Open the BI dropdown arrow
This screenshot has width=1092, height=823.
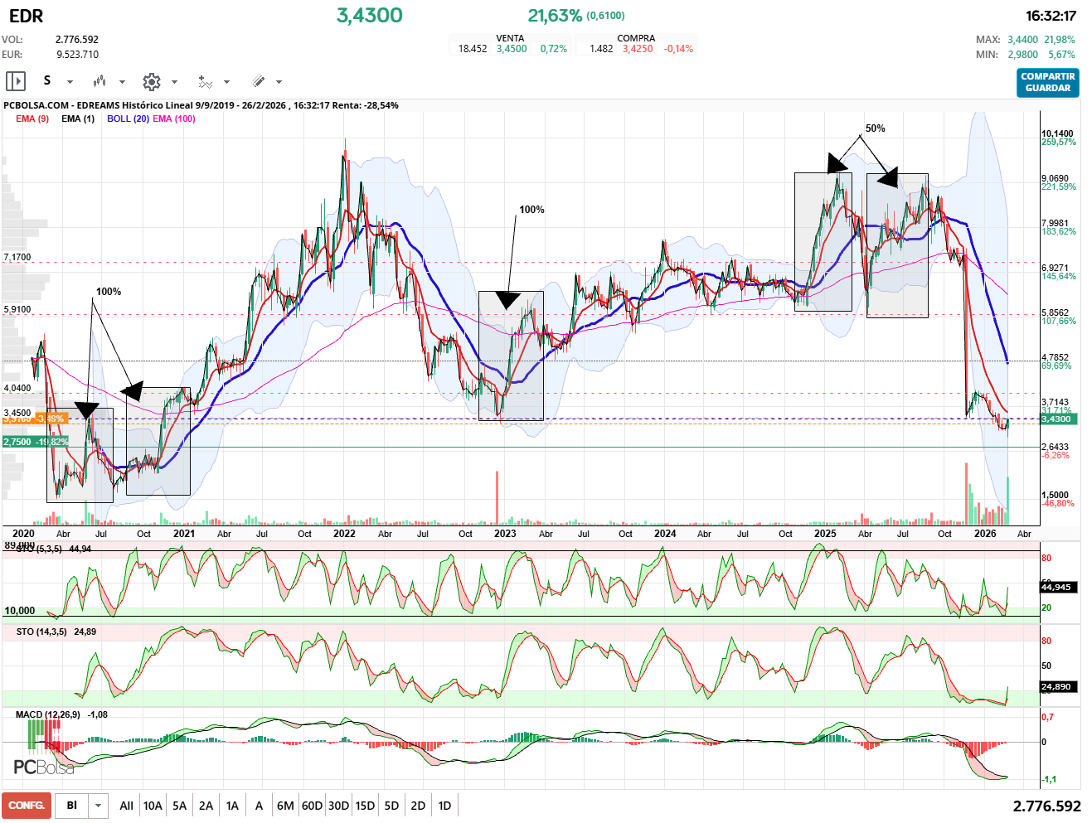coord(99,806)
